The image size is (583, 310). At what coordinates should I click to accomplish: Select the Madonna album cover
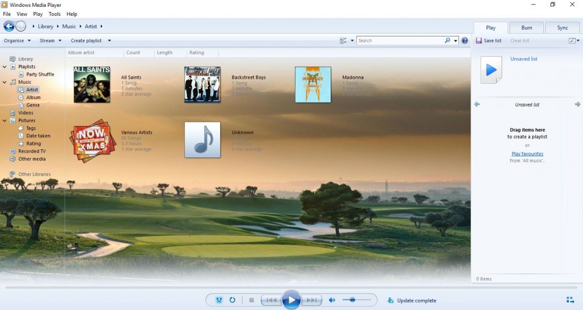pyautogui.click(x=313, y=84)
